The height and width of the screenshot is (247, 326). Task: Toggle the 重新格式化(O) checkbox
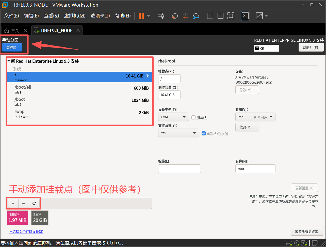(204, 133)
